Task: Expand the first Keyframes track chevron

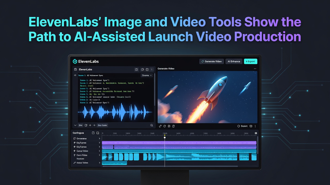Action: [100, 143]
